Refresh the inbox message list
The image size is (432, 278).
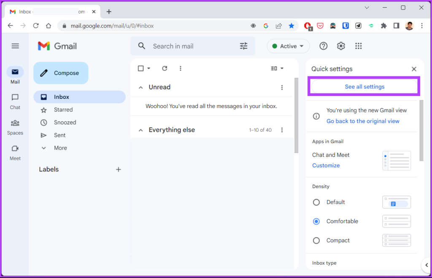(165, 68)
